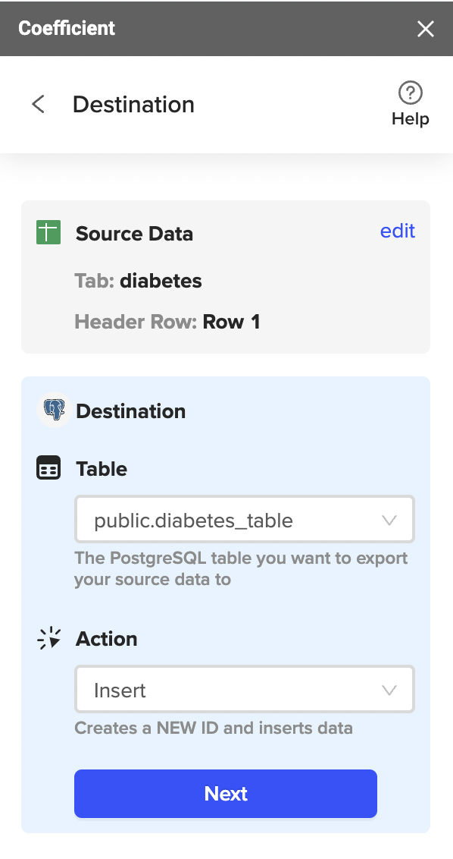Edit the Source Data settings
The image size is (453, 859).
[398, 231]
